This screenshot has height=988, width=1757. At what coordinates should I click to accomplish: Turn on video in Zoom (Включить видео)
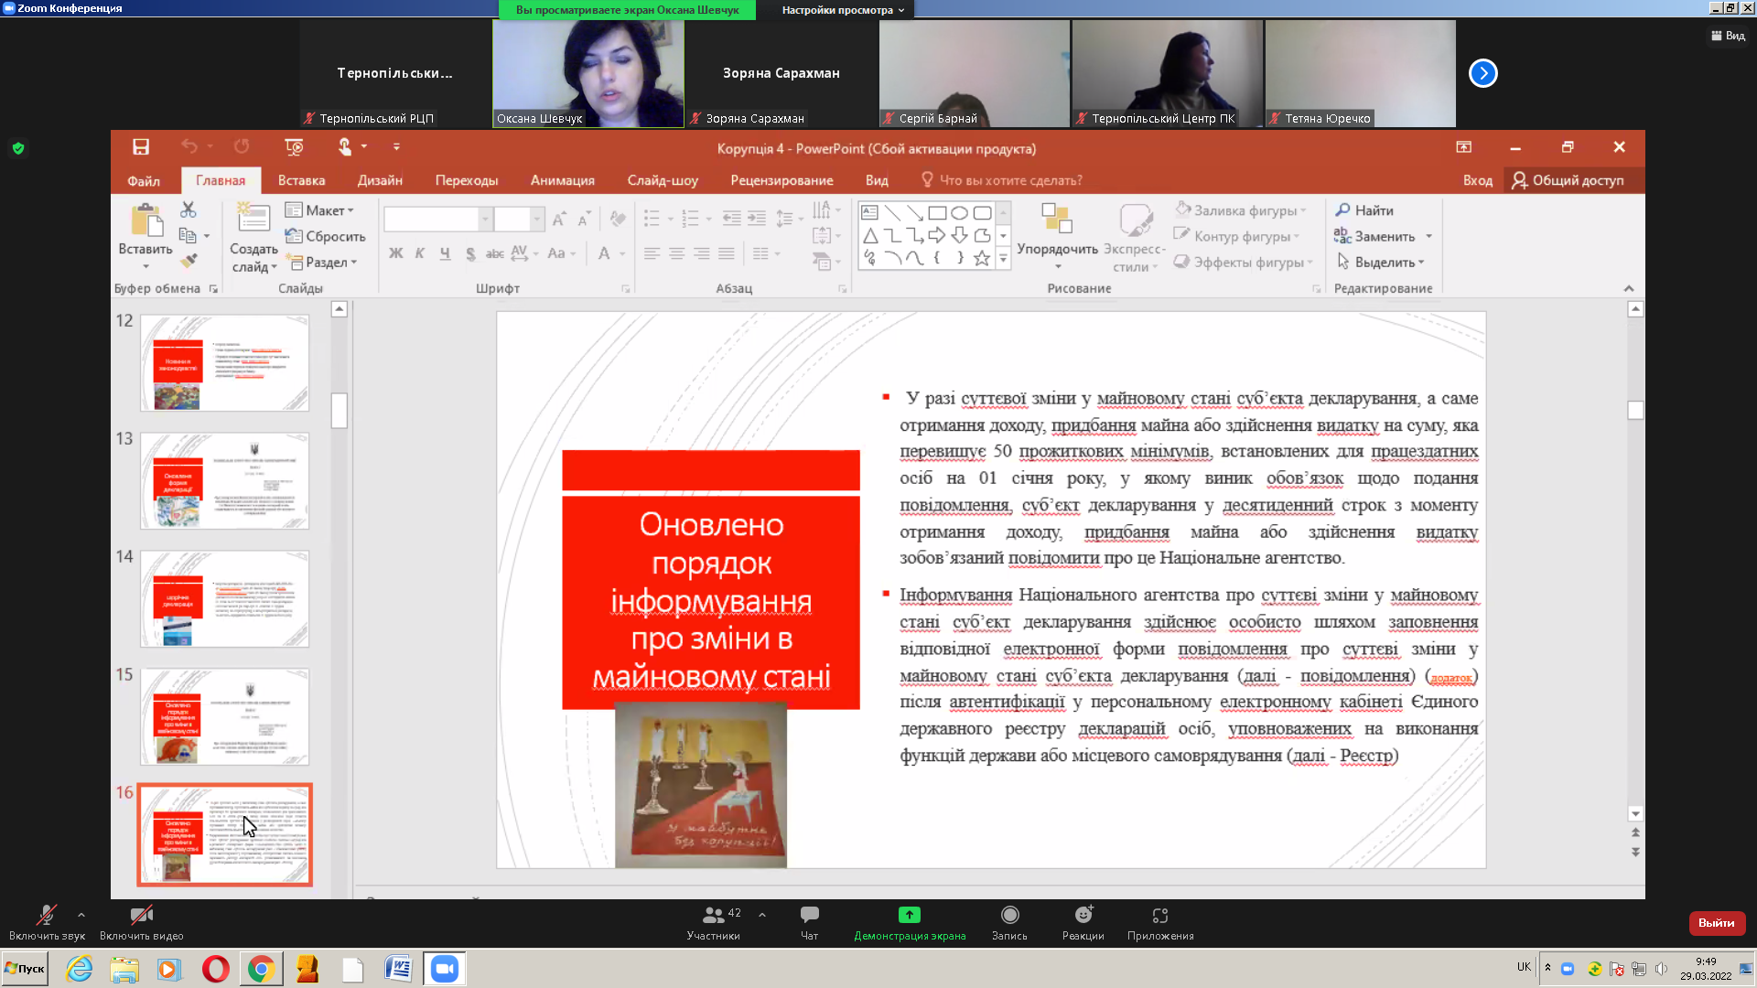click(x=142, y=922)
